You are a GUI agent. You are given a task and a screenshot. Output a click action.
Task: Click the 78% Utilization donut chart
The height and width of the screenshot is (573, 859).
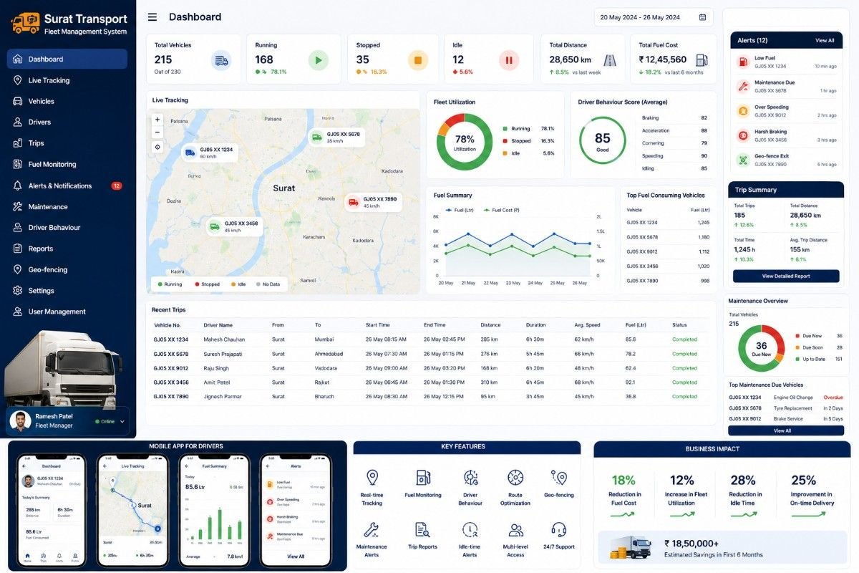(x=465, y=142)
